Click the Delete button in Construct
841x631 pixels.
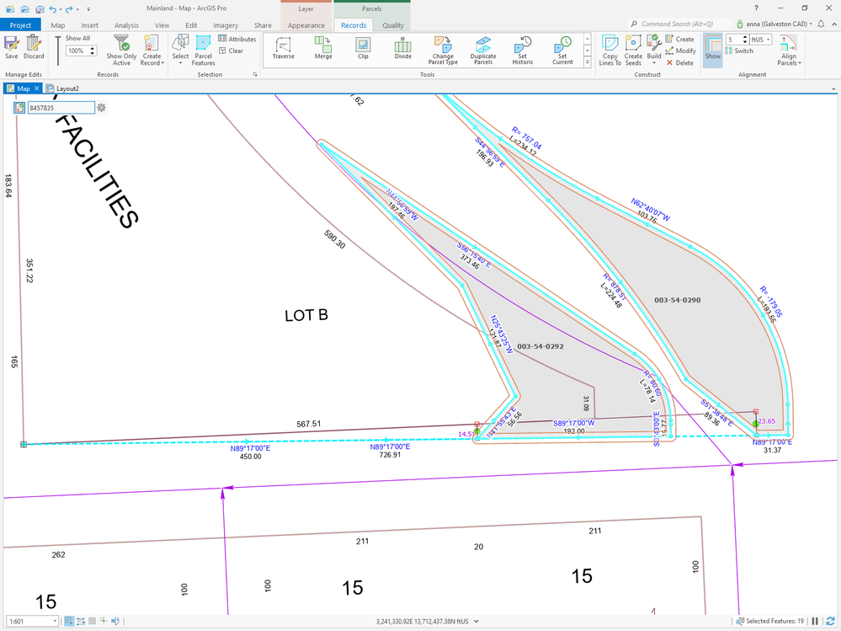[x=679, y=63]
